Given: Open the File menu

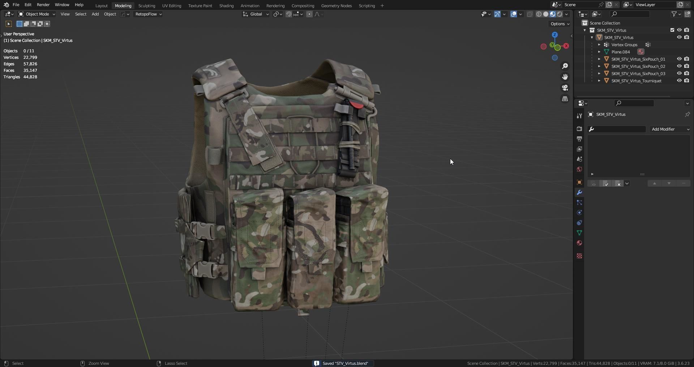Looking at the screenshot, I should tap(16, 5).
